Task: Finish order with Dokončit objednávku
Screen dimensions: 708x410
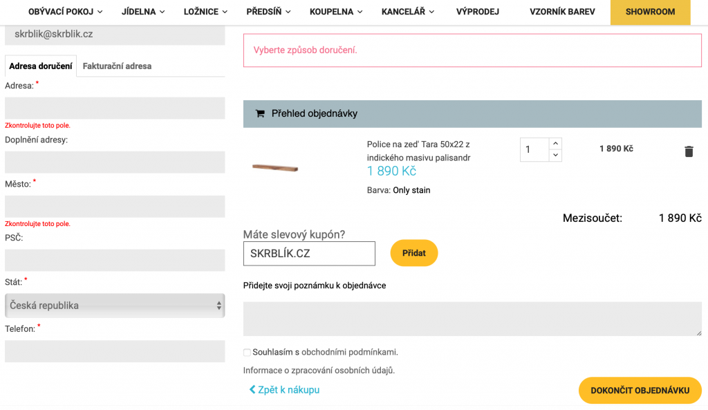Action: (640, 390)
